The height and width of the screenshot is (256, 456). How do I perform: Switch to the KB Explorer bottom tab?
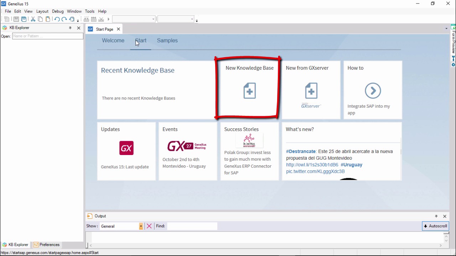point(15,245)
